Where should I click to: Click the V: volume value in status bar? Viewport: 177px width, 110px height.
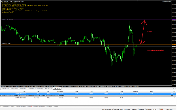[x=155, y=109]
